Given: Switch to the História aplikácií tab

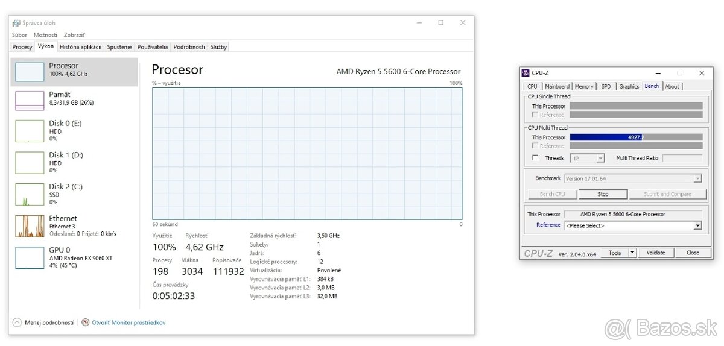Looking at the screenshot, I should coord(81,46).
